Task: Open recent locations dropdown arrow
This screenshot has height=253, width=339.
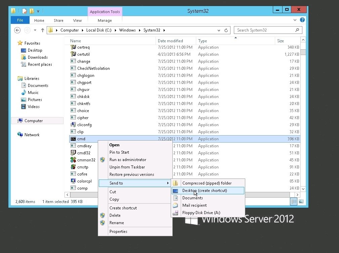Action: point(35,30)
